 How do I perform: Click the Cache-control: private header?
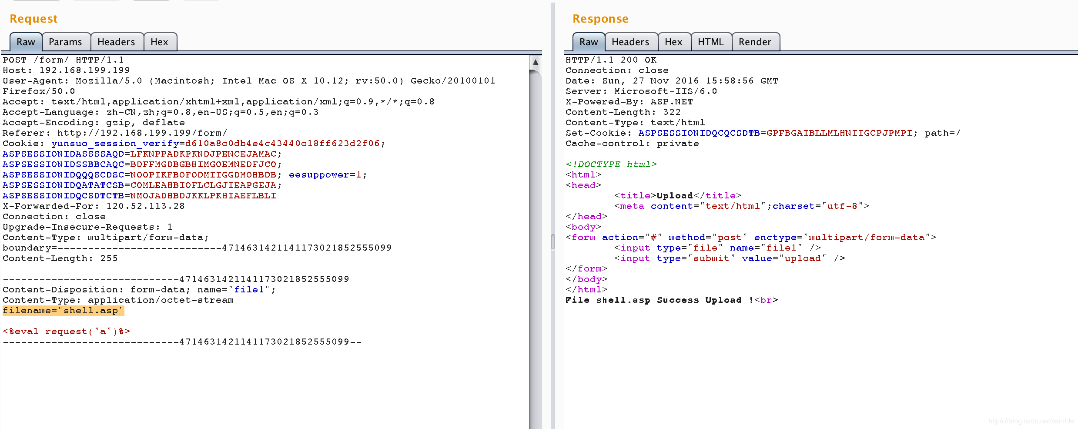point(632,143)
